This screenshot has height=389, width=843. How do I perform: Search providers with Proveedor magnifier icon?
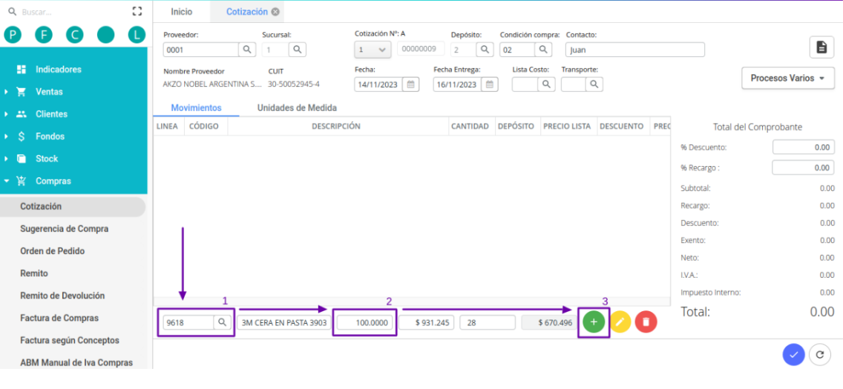coord(247,50)
